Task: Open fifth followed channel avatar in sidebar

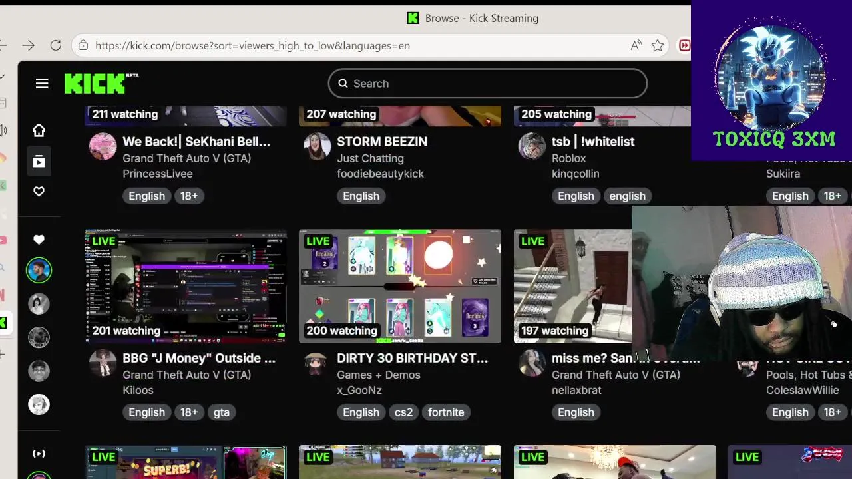Action: click(x=39, y=404)
